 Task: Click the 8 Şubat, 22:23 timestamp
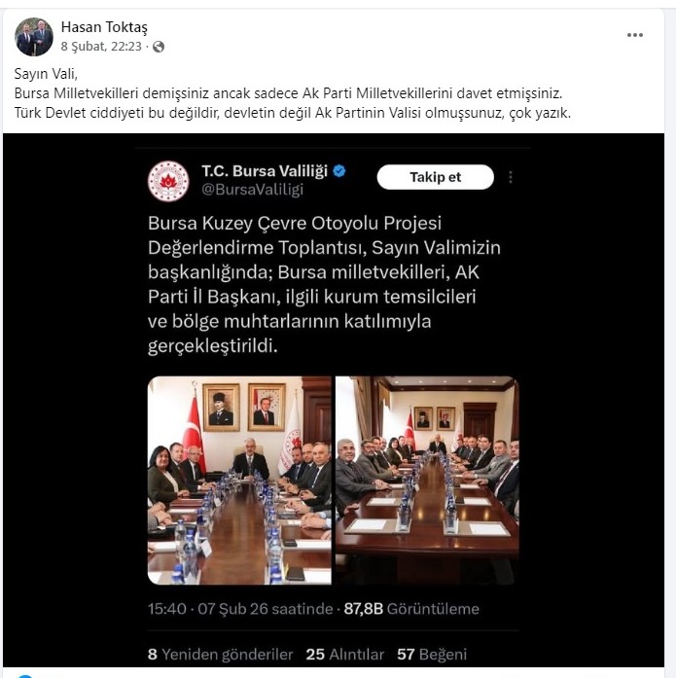coord(101,47)
